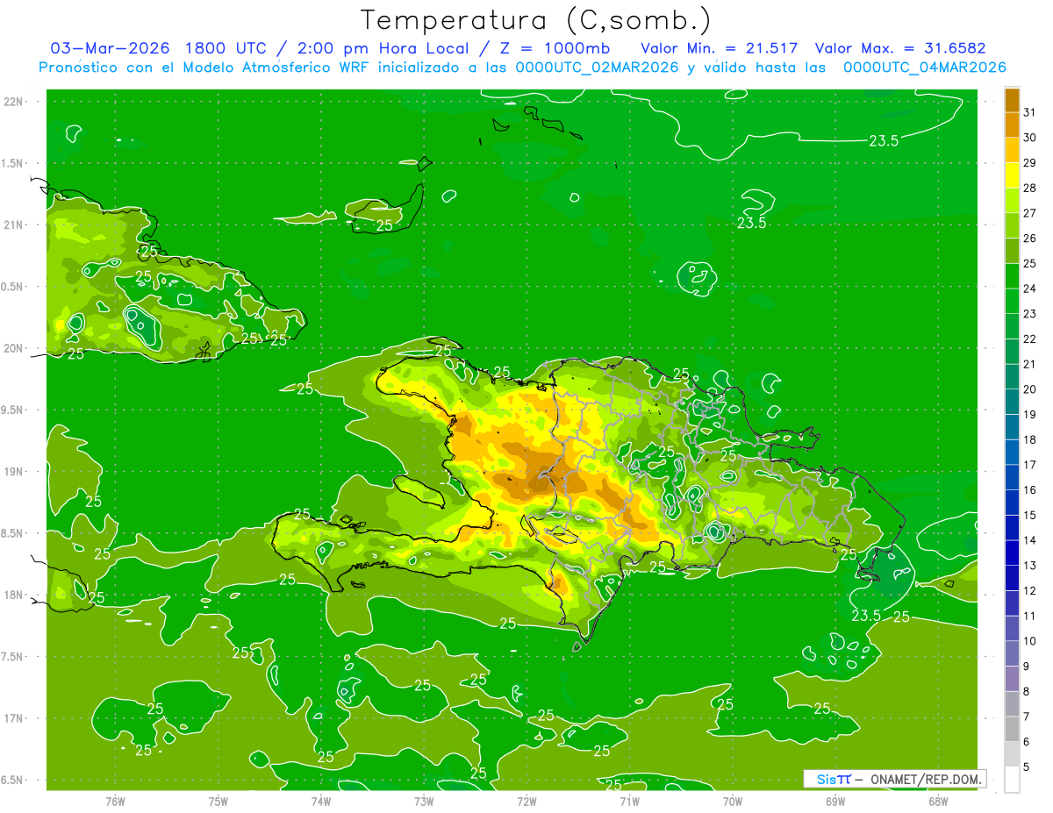Select the colorbar swatch between 26 and 27
The width and height of the screenshot is (1053, 813).
pos(1012,225)
